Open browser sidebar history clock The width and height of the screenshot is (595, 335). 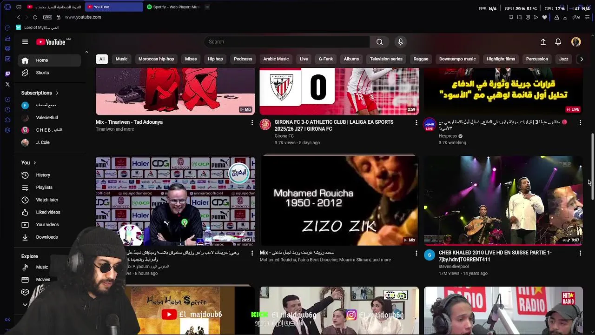pos(7,110)
